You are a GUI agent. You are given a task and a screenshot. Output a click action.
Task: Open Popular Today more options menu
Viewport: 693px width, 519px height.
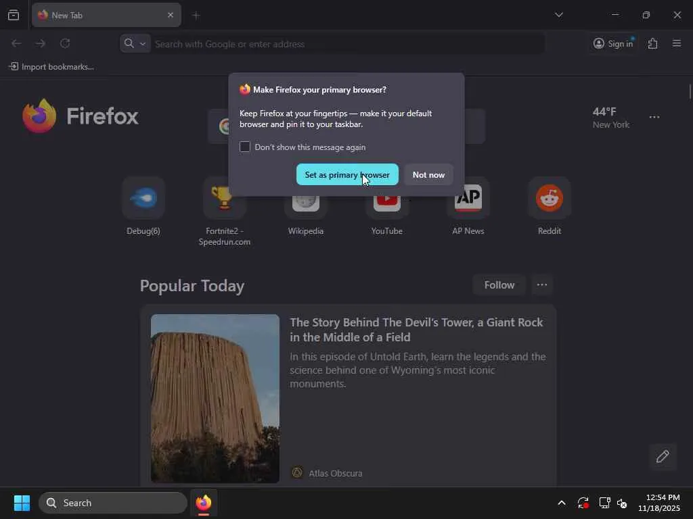[x=542, y=285]
